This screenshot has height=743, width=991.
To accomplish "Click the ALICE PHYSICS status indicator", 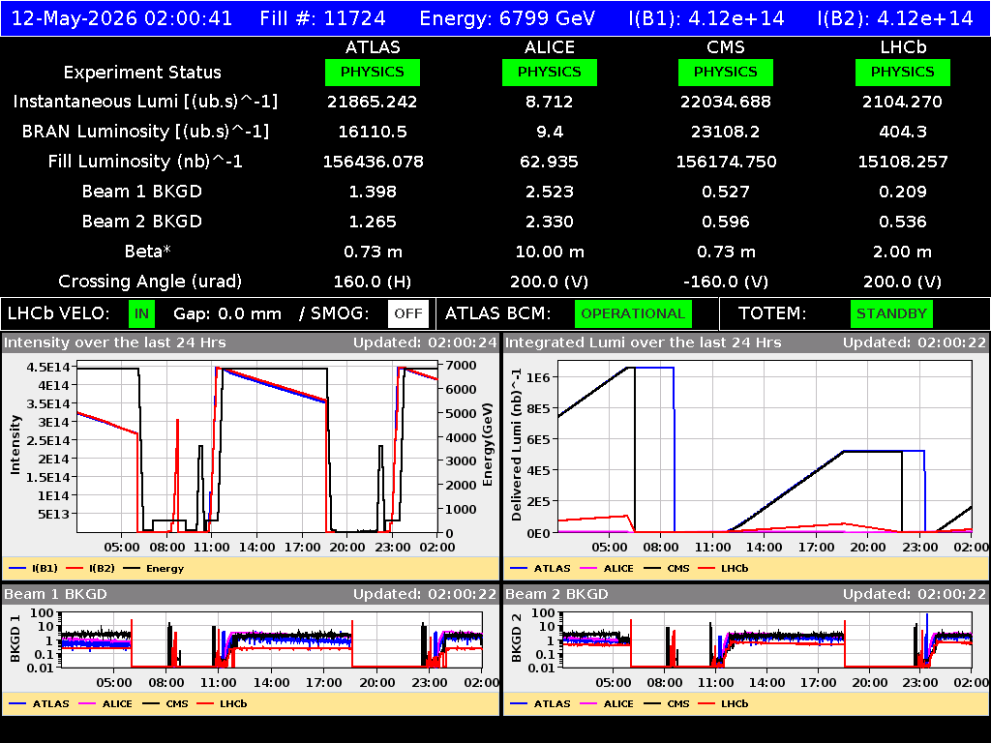I will [550, 72].
